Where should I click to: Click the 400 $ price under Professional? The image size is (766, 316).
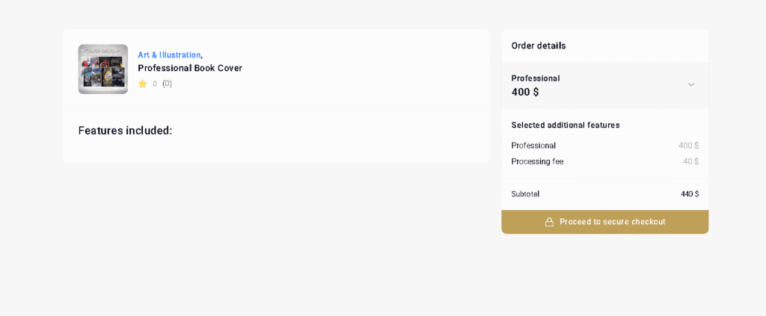[525, 92]
